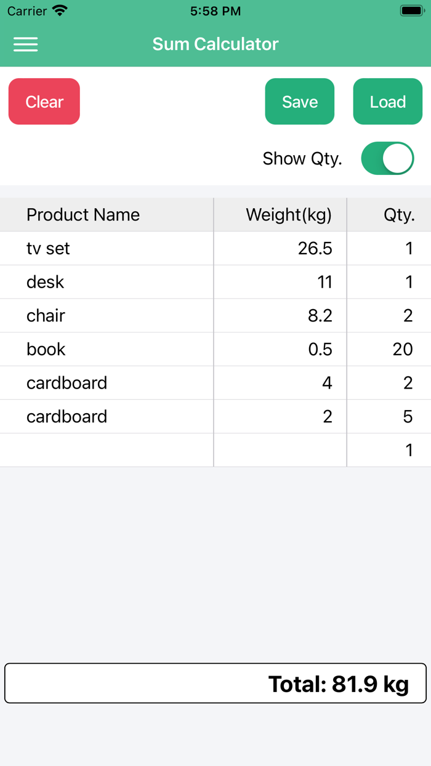The image size is (431, 766).
Task: Open the hamburger navigation menu
Action: (x=25, y=44)
